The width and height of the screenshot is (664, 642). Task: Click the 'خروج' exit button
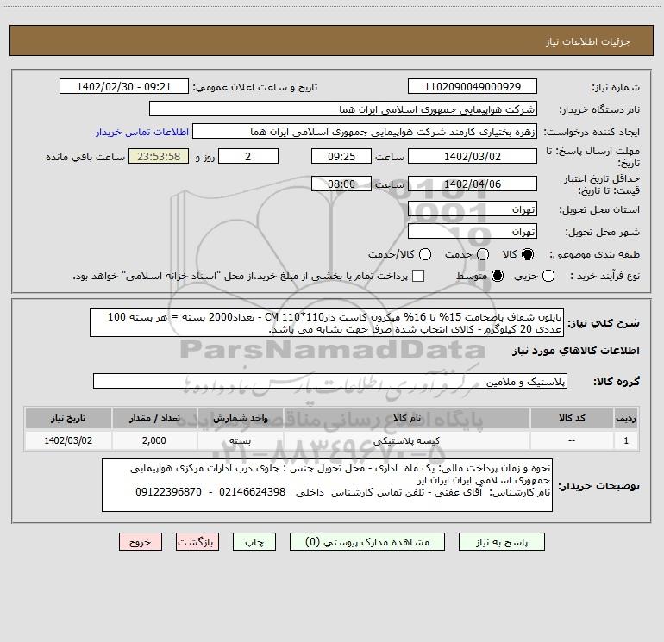click(140, 542)
